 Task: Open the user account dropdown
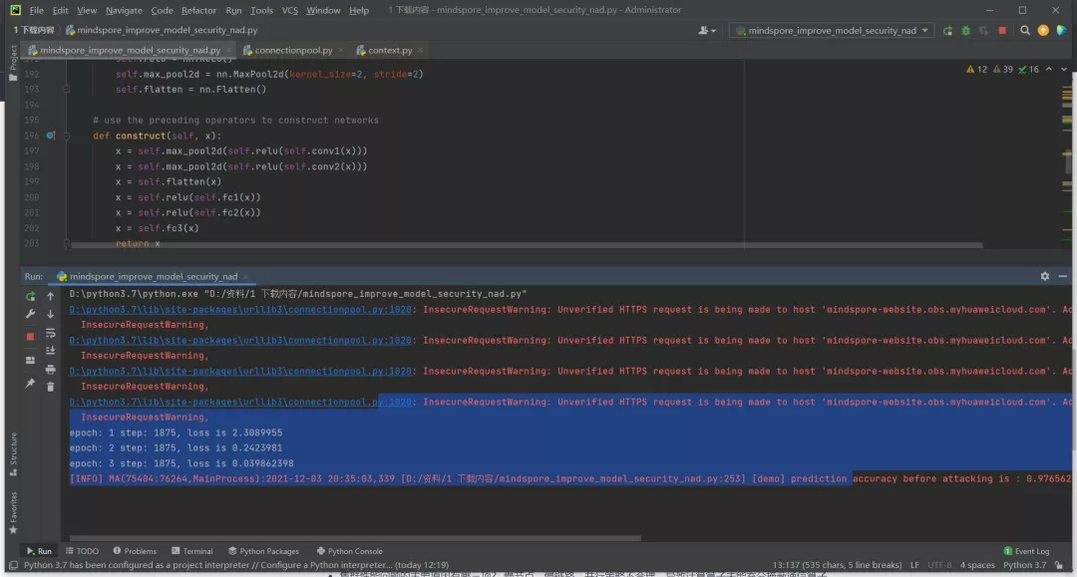coord(708,31)
